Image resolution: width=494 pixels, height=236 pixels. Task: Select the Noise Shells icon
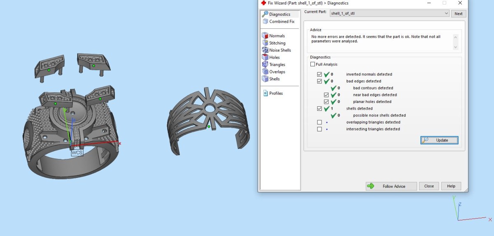[x=265, y=50]
